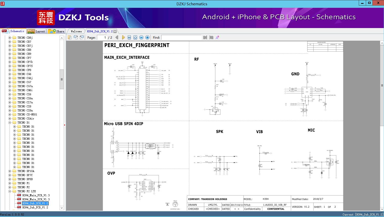The height and width of the screenshot is (217, 384).
Task: Click the fit page icon
Action: click(x=135, y=37)
